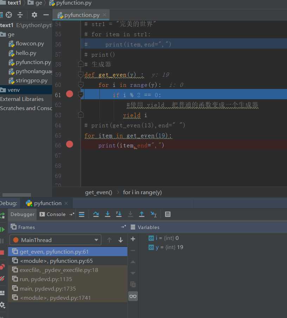
Task: Select variable y = {int} 19
Action: point(166,247)
